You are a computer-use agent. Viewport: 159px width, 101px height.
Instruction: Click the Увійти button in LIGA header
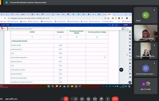pos(126,25)
